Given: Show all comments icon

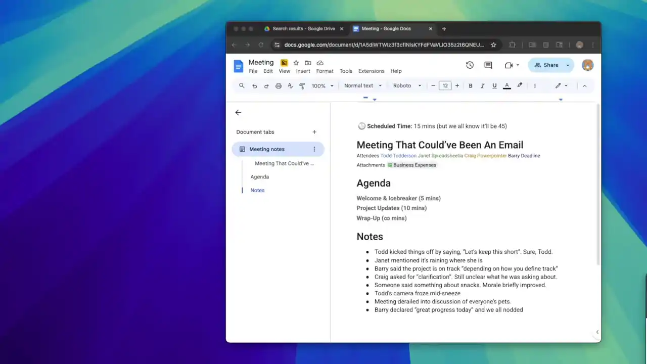Looking at the screenshot, I should (x=488, y=65).
